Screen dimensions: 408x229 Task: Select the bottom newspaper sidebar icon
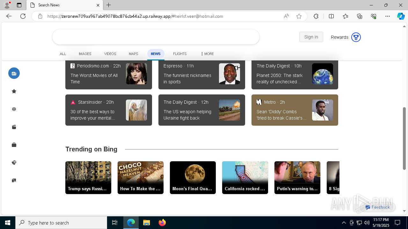pos(14,180)
